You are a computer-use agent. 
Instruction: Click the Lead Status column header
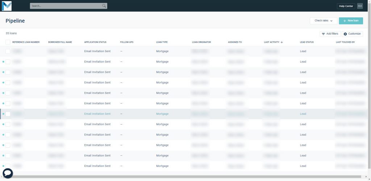[x=307, y=42]
